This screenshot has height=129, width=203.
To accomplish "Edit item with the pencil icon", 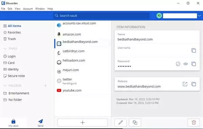I will click(120, 122).
